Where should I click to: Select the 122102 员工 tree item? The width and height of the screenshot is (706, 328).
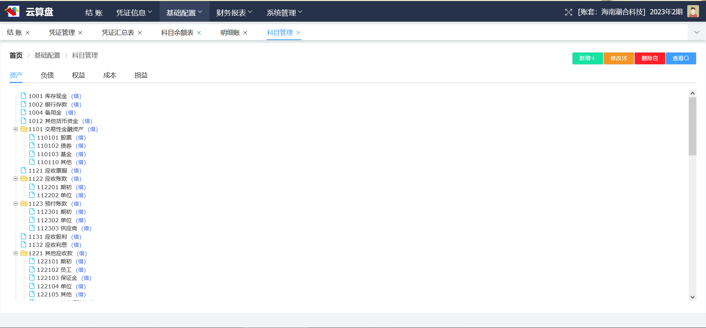pos(61,270)
